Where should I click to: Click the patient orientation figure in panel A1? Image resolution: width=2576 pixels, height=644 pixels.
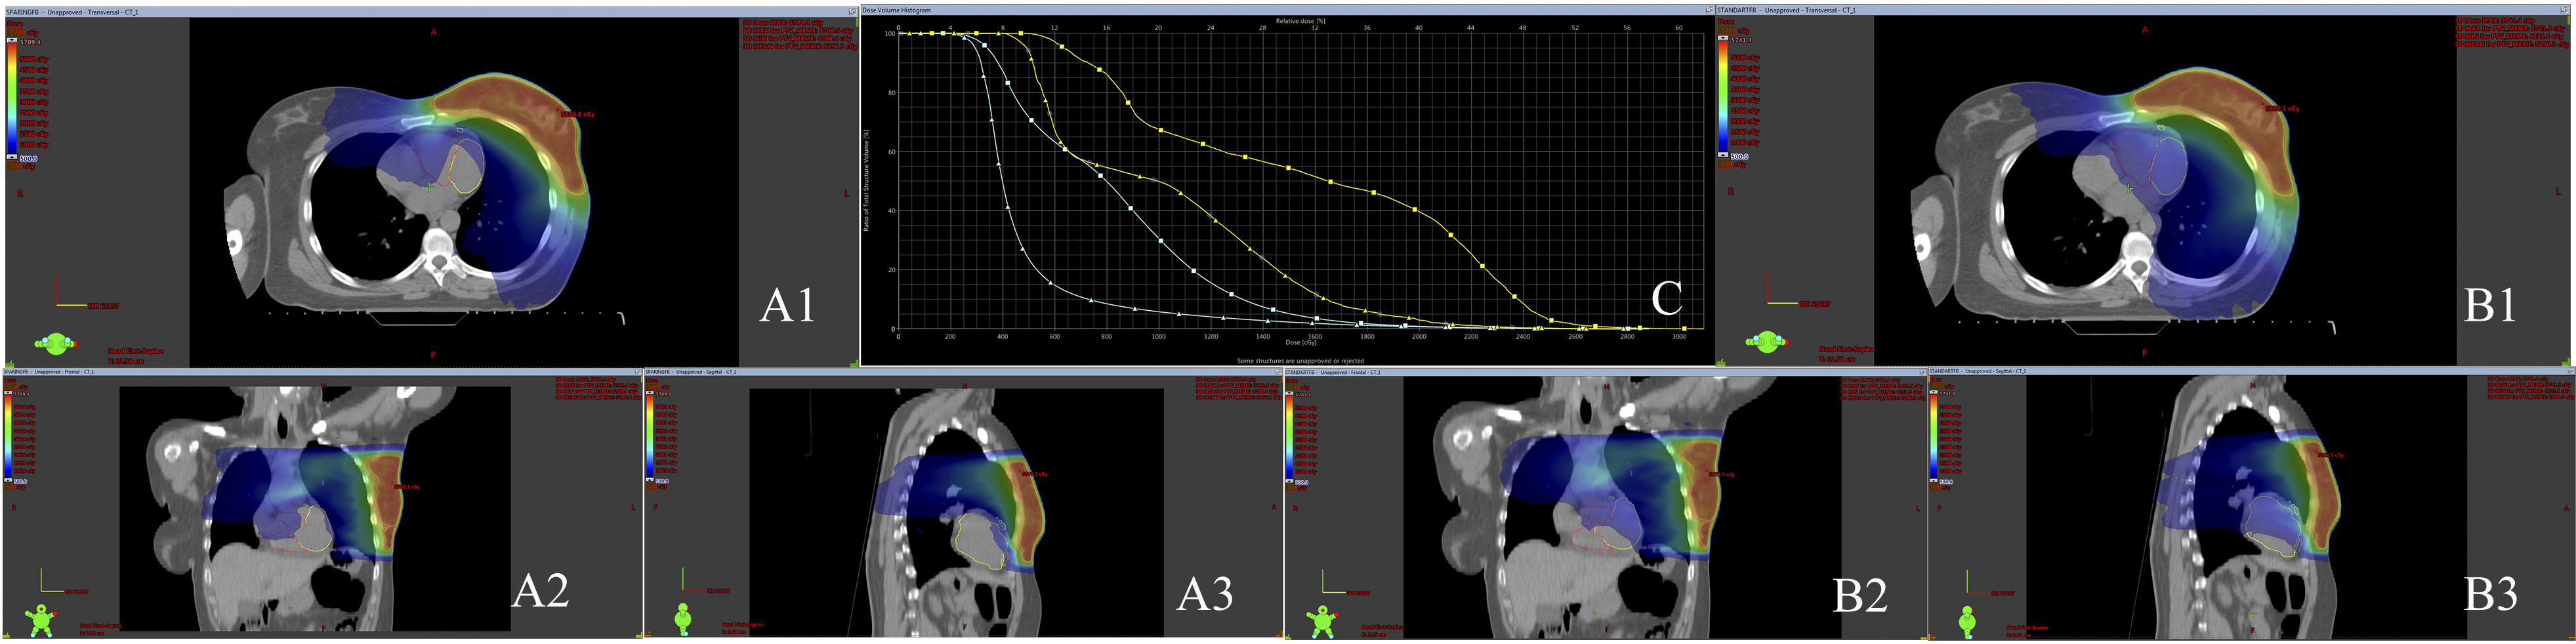[56, 344]
